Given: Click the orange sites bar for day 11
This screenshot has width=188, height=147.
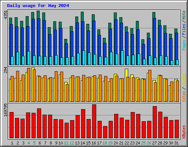Looking at the screenshot, I should [67, 93].
